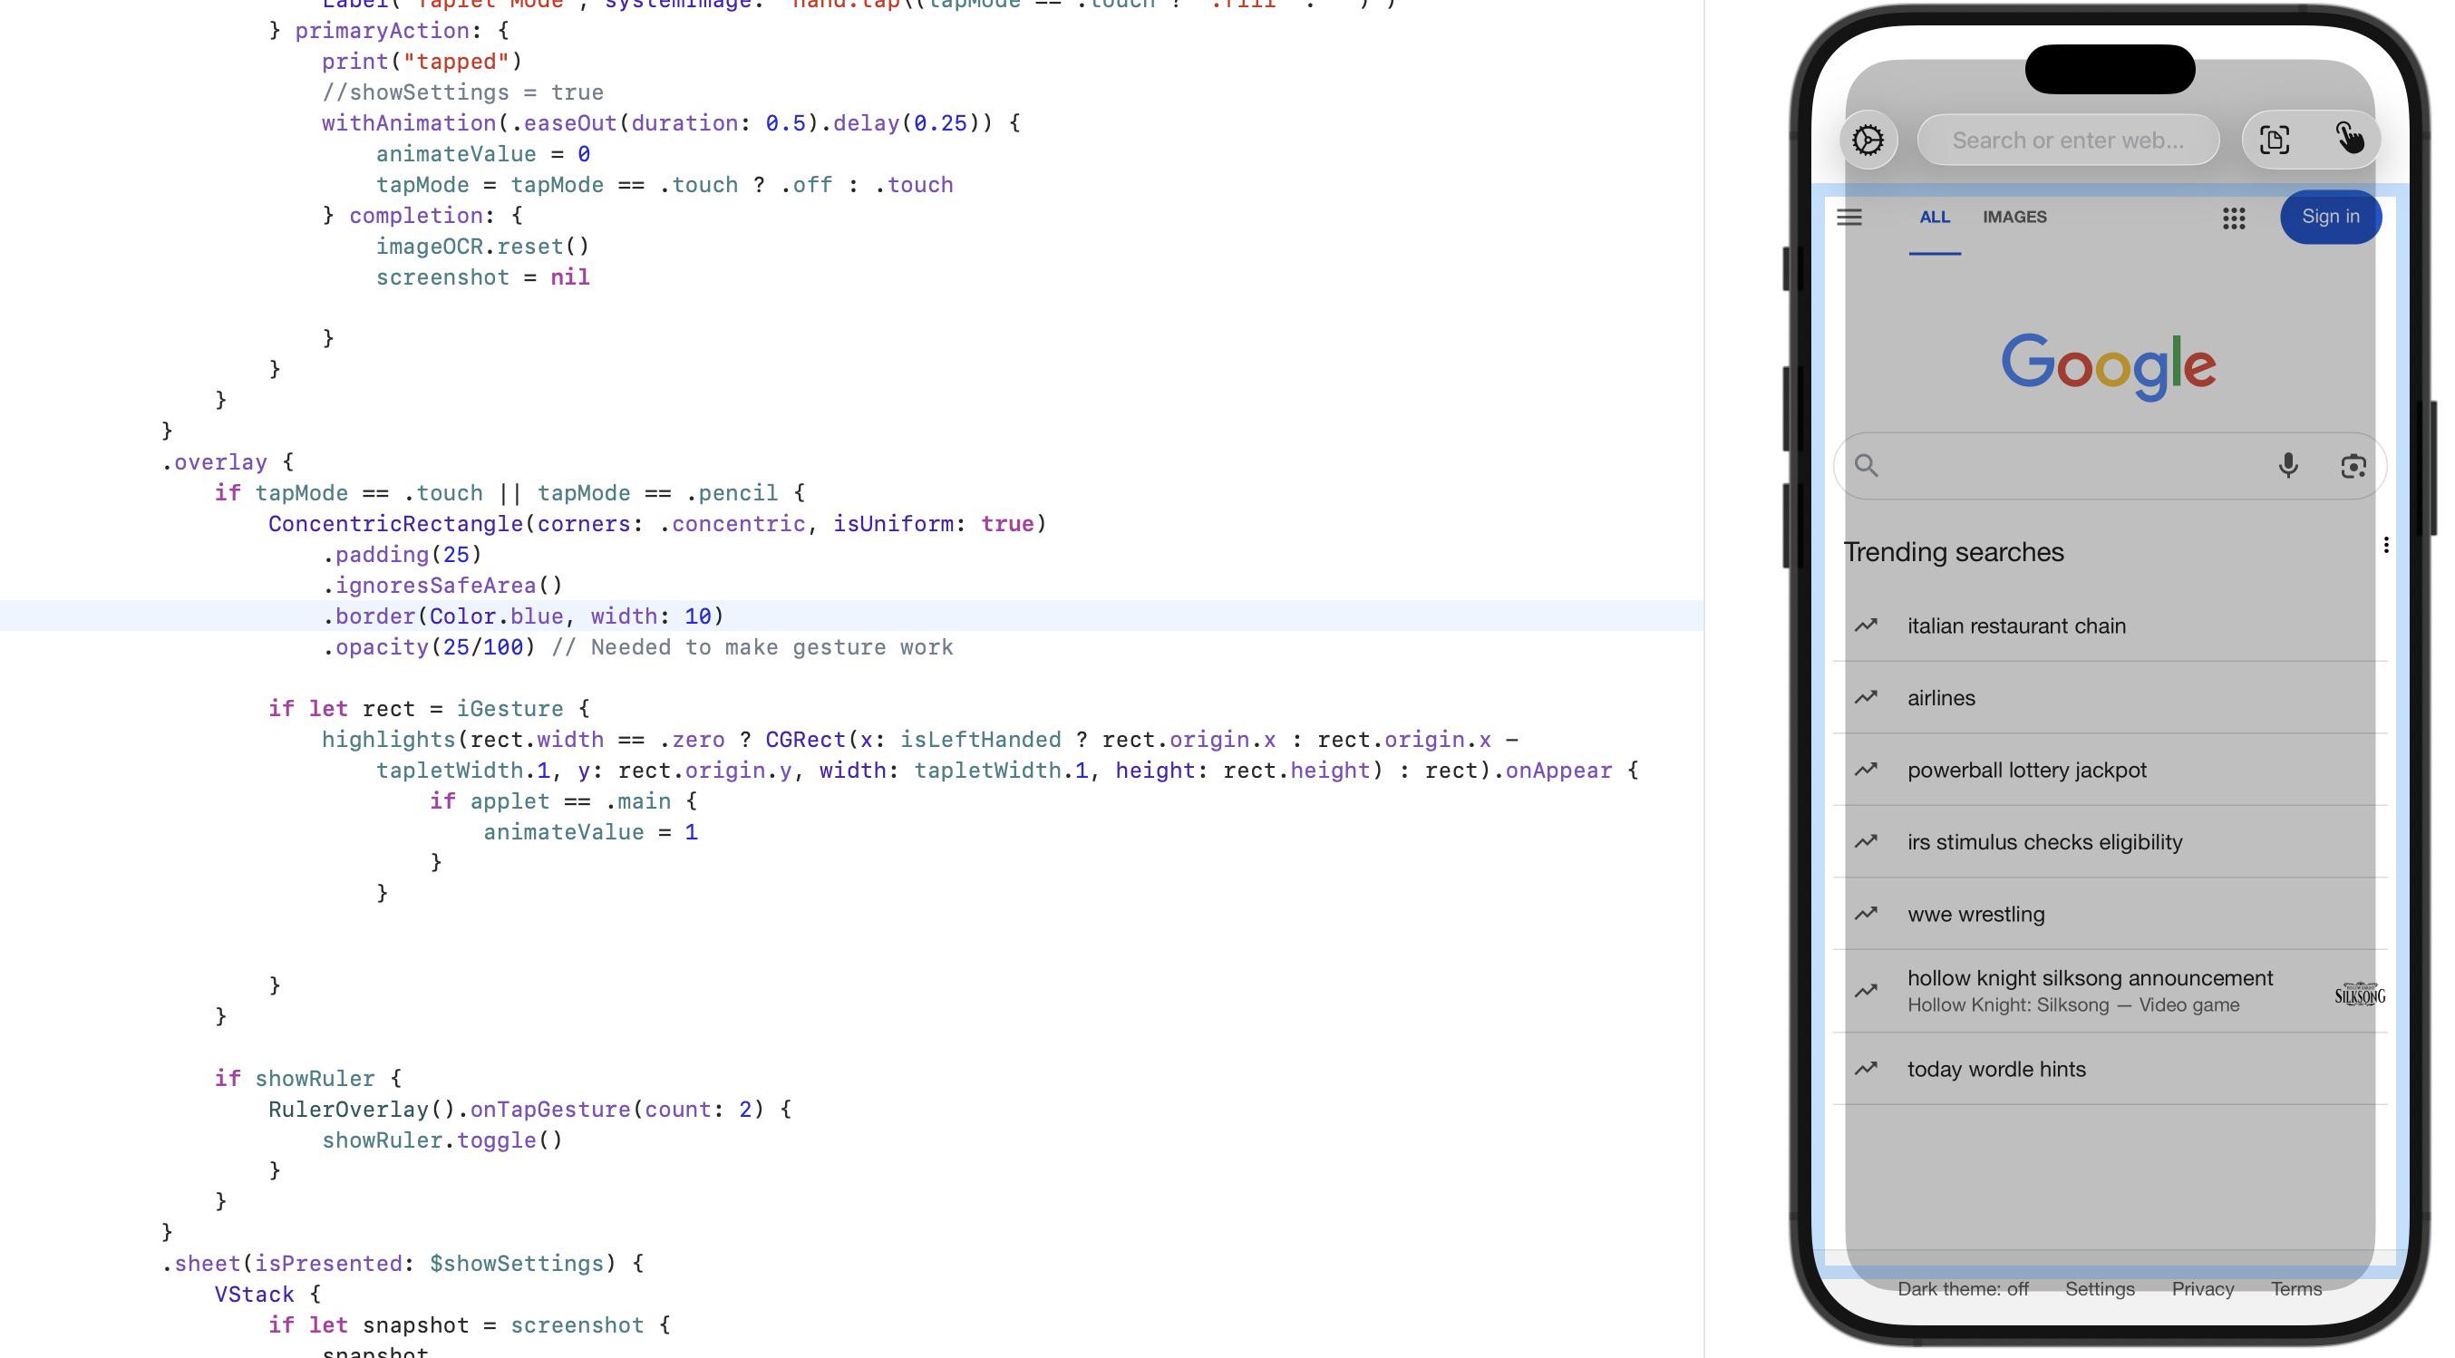2455x1358 pixels.
Task: Click the } primaryAction: { line
Action: tap(389, 31)
